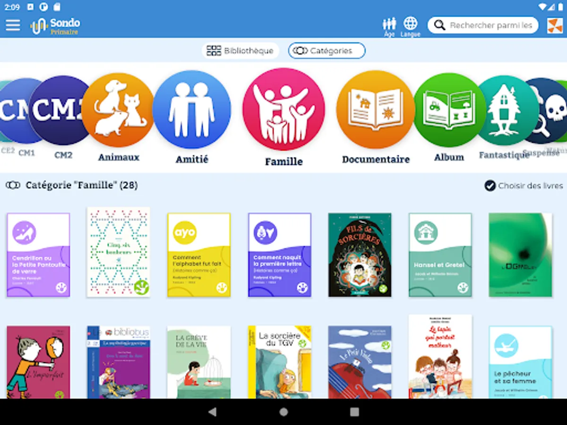Viewport: 567px width, 425px height.
Task: Enable Choisir des livres selection
Action: click(524, 186)
